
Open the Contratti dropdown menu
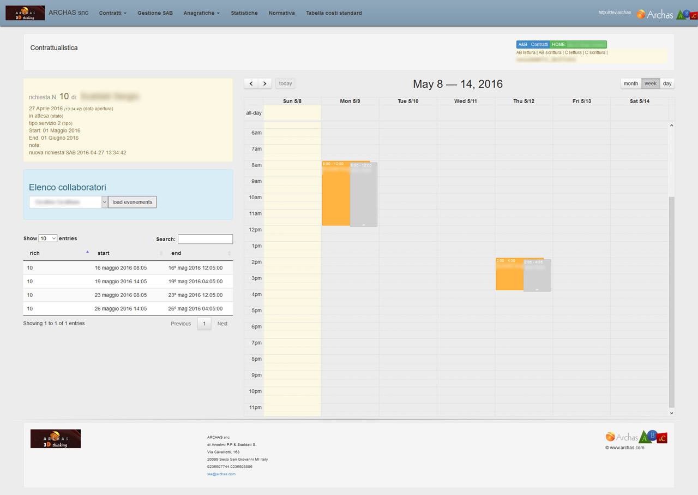point(112,13)
